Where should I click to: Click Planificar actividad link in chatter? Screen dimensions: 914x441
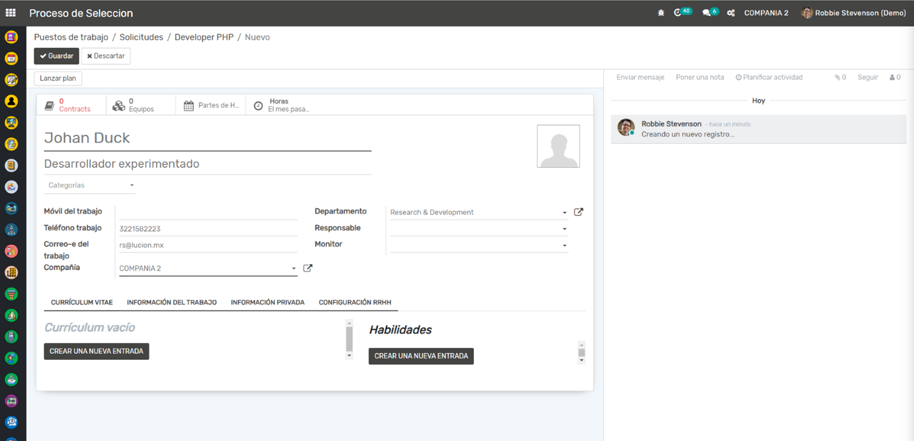click(x=769, y=78)
